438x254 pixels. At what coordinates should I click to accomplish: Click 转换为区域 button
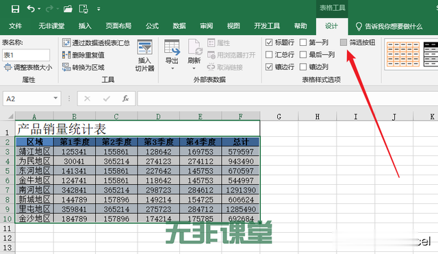point(83,67)
